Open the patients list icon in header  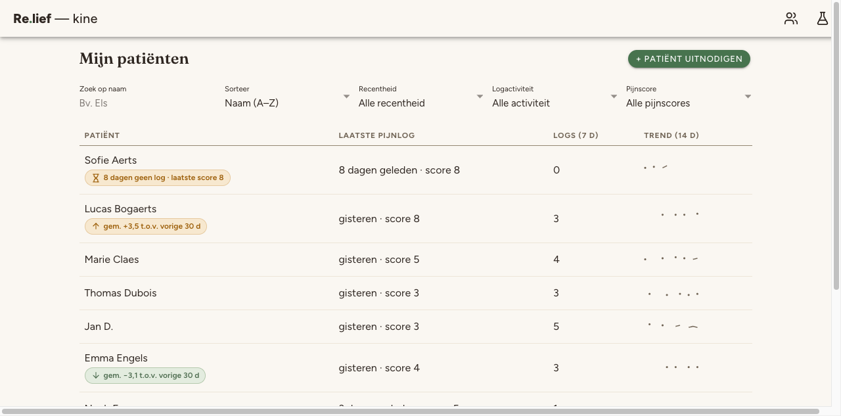coord(791,18)
